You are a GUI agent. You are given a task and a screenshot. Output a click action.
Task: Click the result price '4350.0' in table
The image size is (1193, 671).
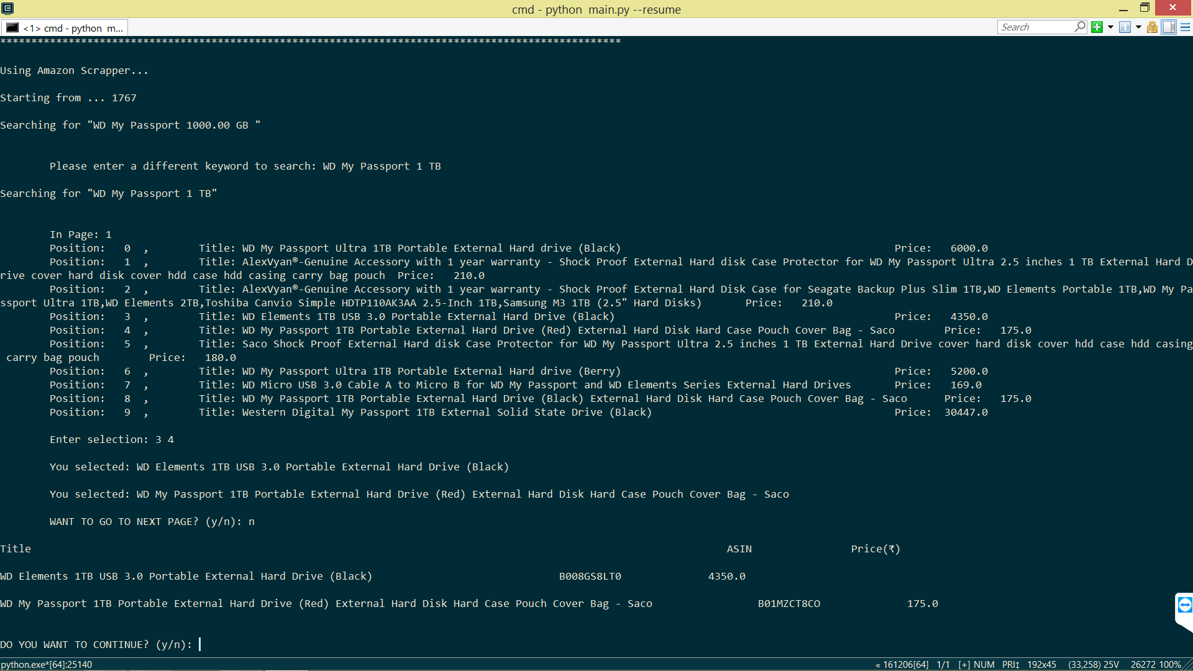coord(727,576)
